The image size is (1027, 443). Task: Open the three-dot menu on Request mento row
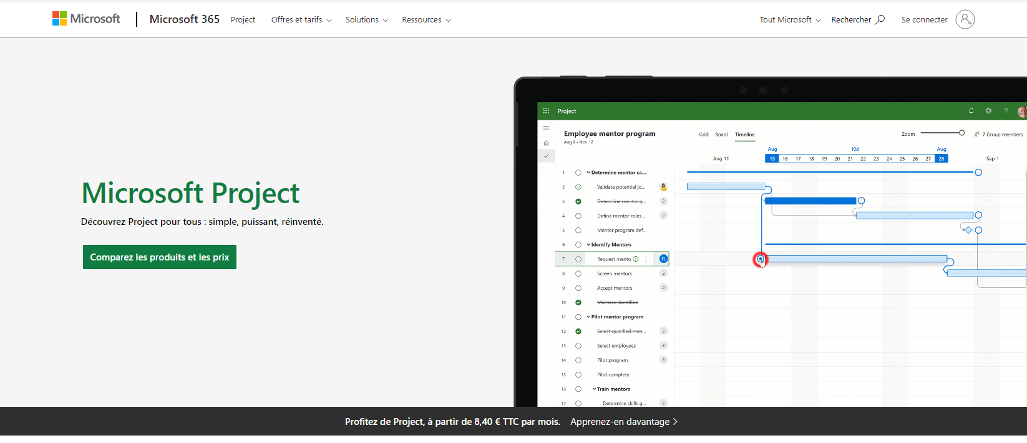[x=646, y=259]
